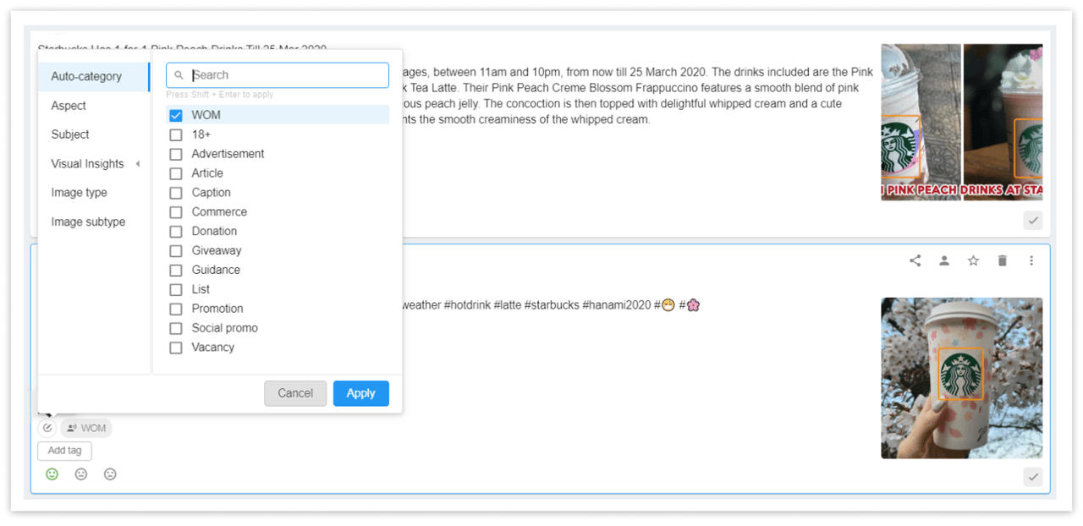
Task: Choose the Subject filter
Action: click(x=70, y=134)
